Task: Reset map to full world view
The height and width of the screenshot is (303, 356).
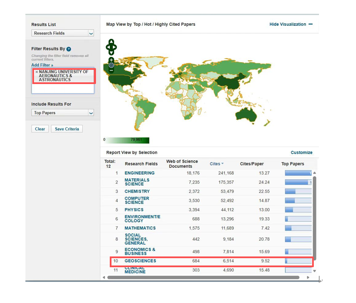Action: click(x=111, y=65)
